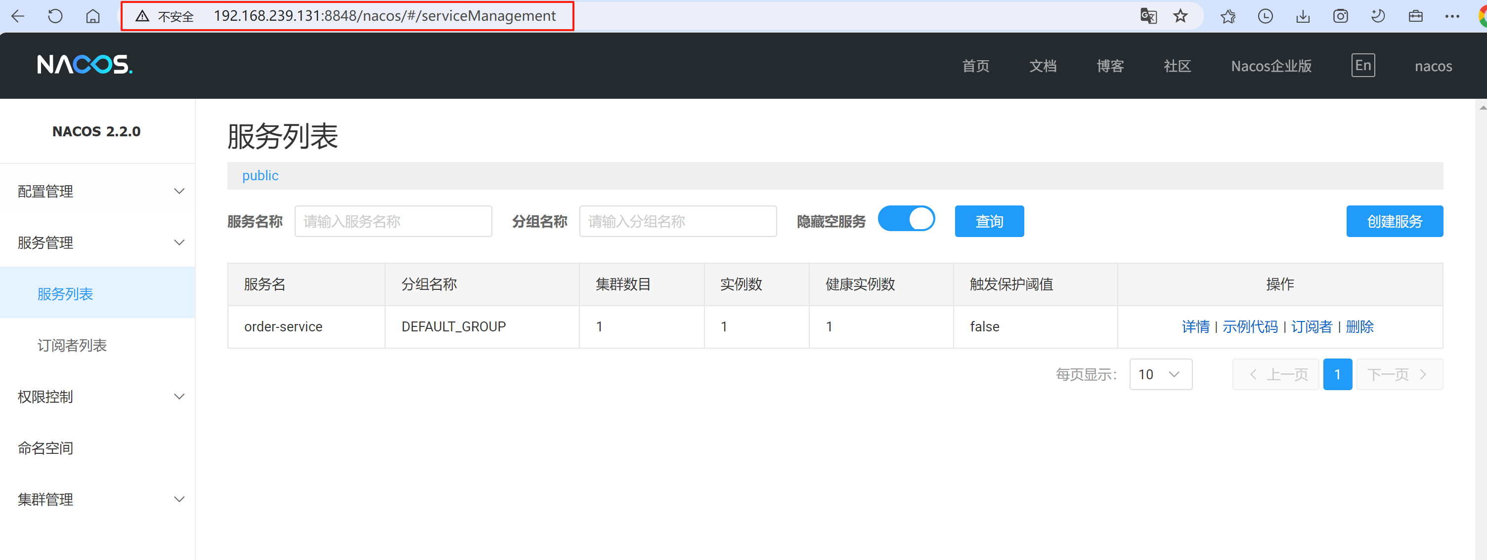
Task: Click the bookmark star icon in address bar
Action: click(x=1181, y=16)
